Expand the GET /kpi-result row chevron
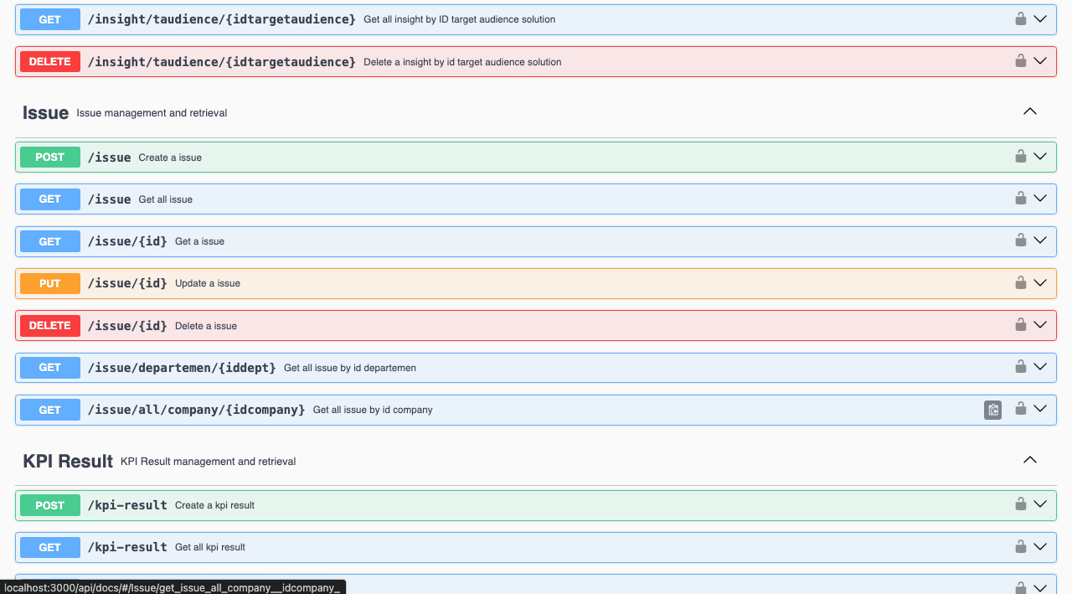Image resolution: width=1072 pixels, height=594 pixels. (x=1040, y=547)
